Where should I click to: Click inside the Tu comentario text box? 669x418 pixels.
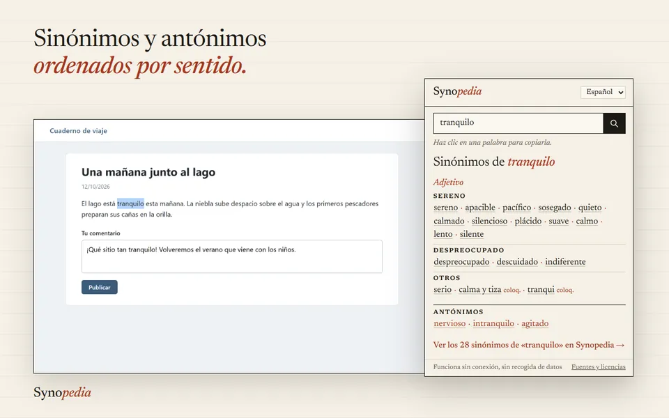(231, 256)
